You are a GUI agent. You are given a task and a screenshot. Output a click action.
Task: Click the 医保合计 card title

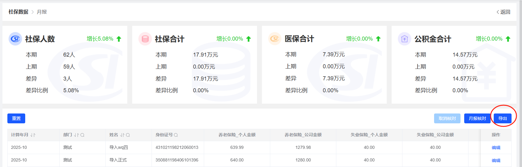299,39
